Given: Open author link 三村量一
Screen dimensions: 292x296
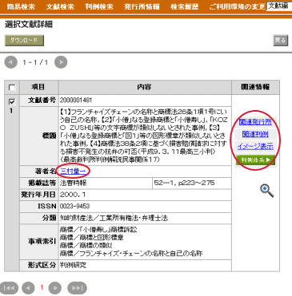Looking at the screenshot, I should (73, 172).
